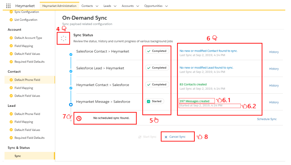The image size is (291, 165).
Task: Select Field Mapping under Lead
Action: pyautogui.click(x=24, y=122)
